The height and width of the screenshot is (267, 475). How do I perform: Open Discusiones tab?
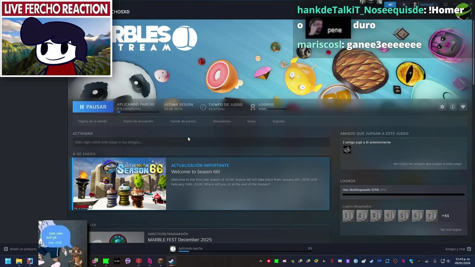(222, 121)
